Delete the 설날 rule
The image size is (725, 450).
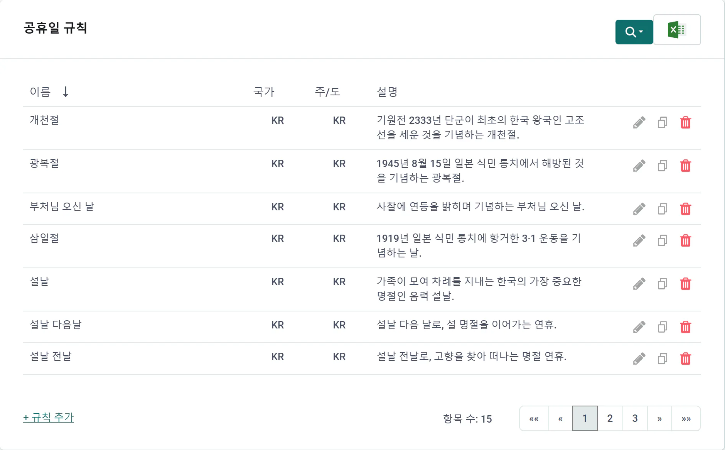pyautogui.click(x=686, y=284)
